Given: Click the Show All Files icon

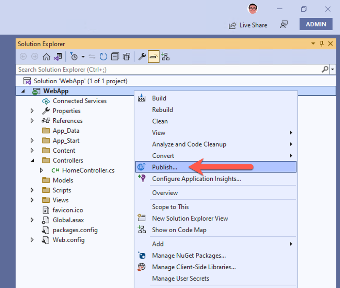Looking at the screenshot, I should point(126,57).
